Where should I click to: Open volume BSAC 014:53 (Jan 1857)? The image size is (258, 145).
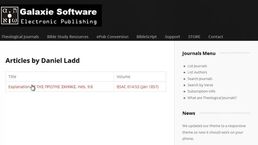pos(137,87)
